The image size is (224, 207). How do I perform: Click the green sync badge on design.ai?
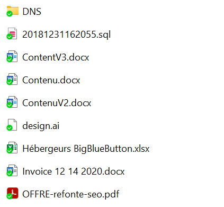click(x=10, y=128)
